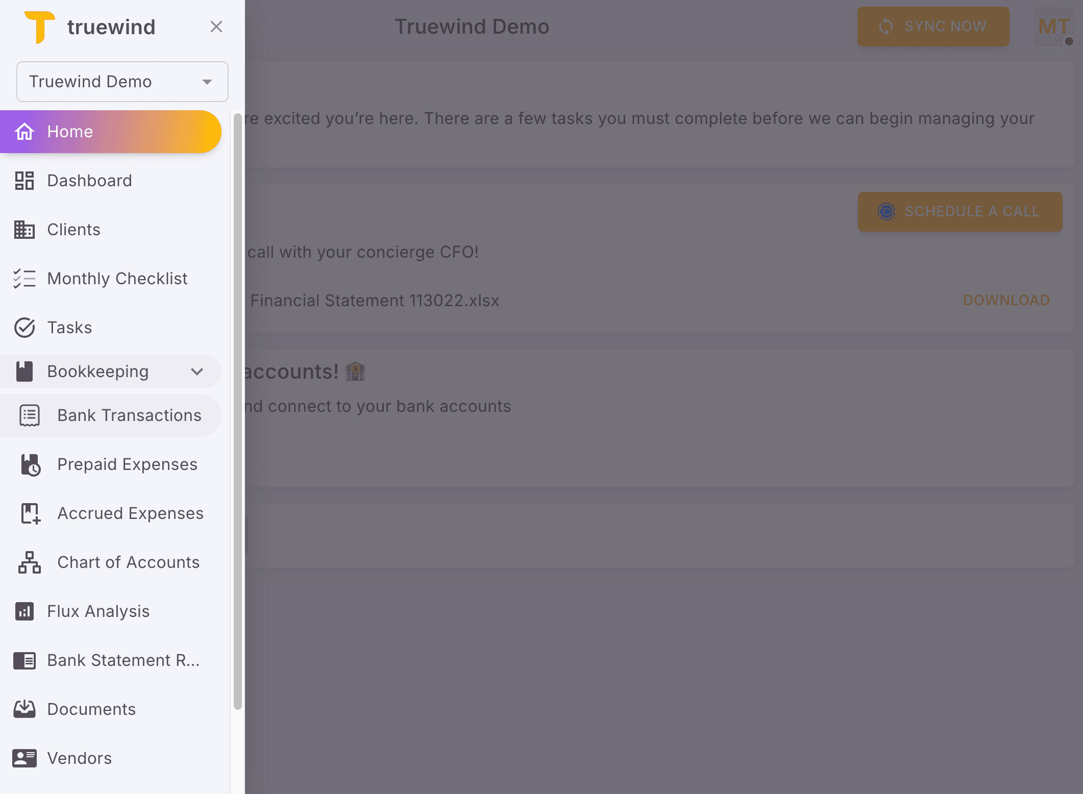Select the Monthly Checklist icon

24,279
